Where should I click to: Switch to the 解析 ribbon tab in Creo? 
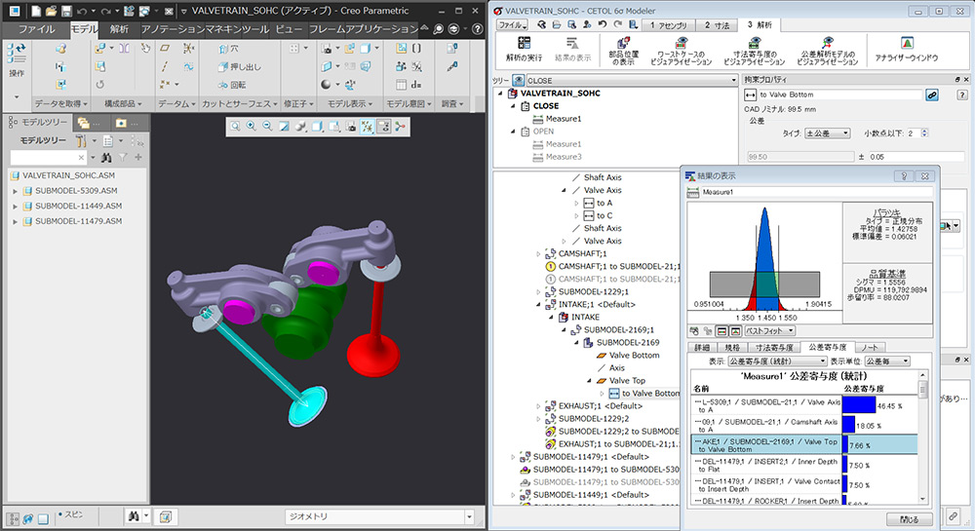pos(119,29)
